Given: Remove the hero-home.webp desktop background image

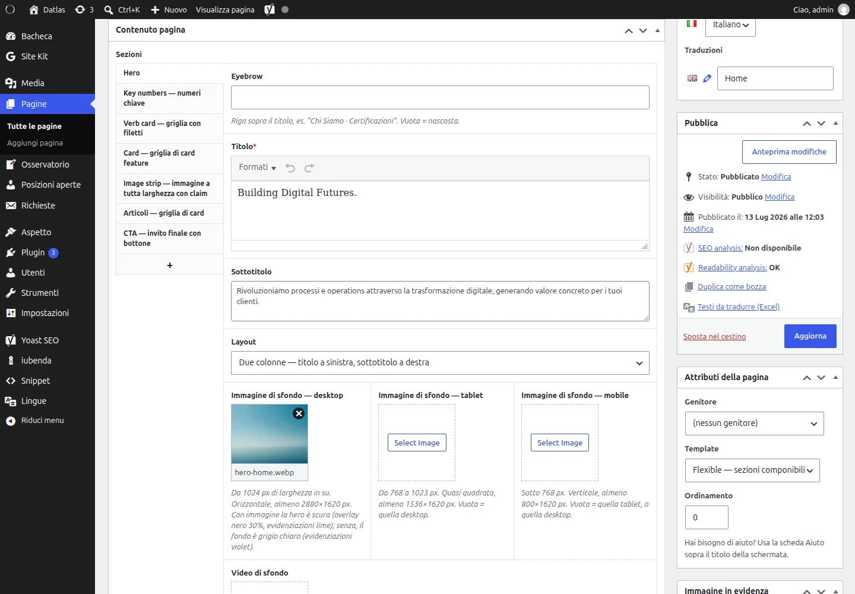Looking at the screenshot, I should coord(299,413).
